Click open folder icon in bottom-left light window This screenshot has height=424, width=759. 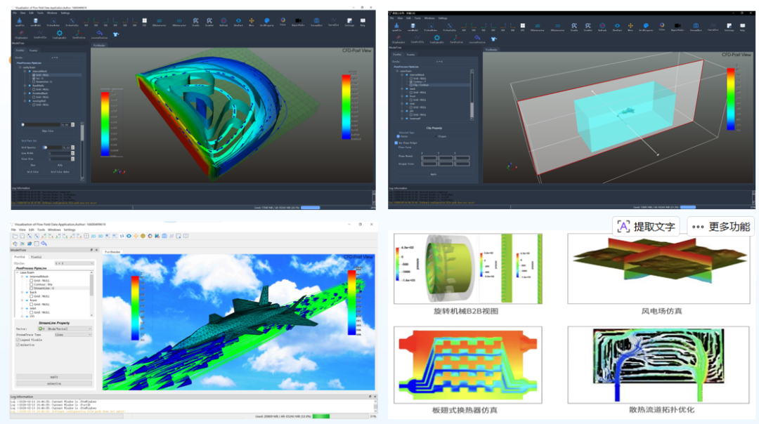pos(15,236)
